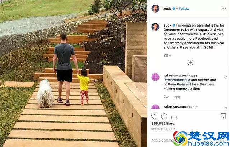Open first rafaelsosaboutiques purple avatar
Image resolution: width=230 pixels, height=147 pixels.
point(155,77)
